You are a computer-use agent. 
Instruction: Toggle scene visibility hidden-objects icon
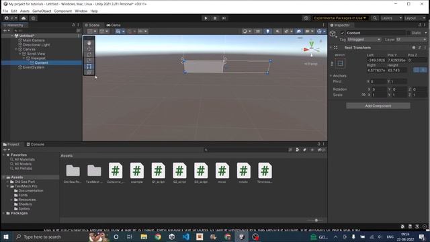[x=298, y=32]
